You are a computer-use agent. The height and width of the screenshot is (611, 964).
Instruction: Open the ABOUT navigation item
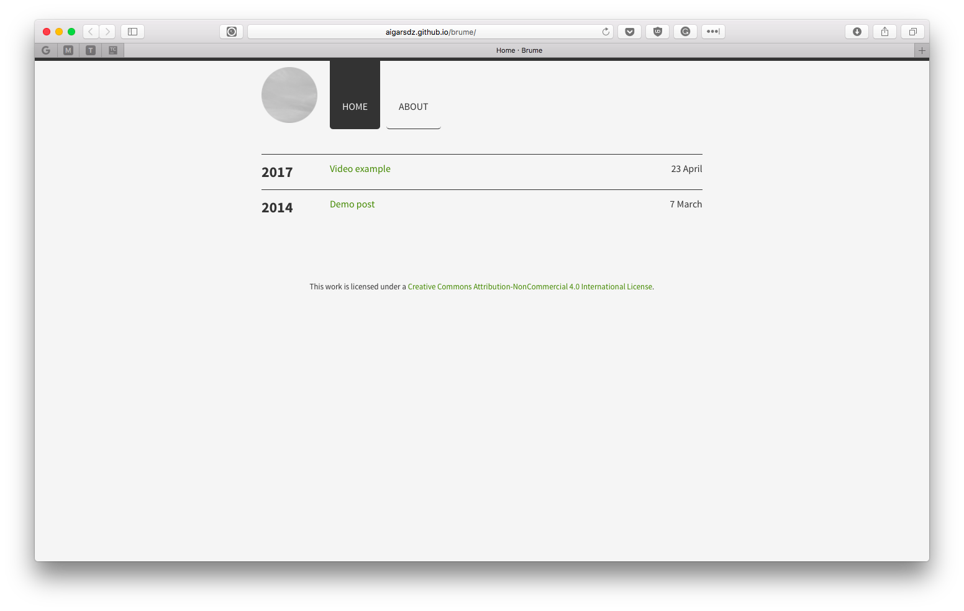[x=413, y=107]
